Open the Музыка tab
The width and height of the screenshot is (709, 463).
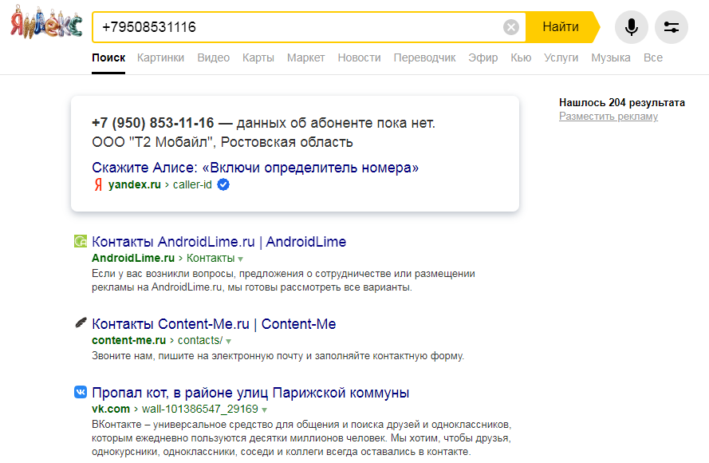pyautogui.click(x=611, y=58)
